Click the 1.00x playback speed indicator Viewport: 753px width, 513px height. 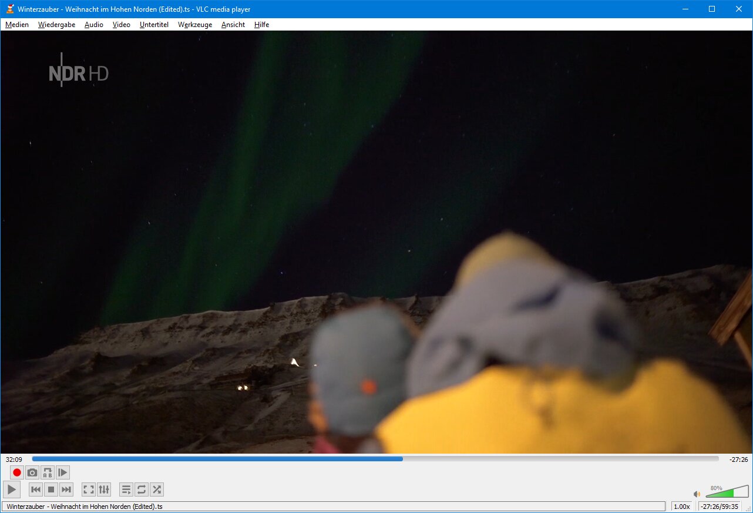point(681,507)
